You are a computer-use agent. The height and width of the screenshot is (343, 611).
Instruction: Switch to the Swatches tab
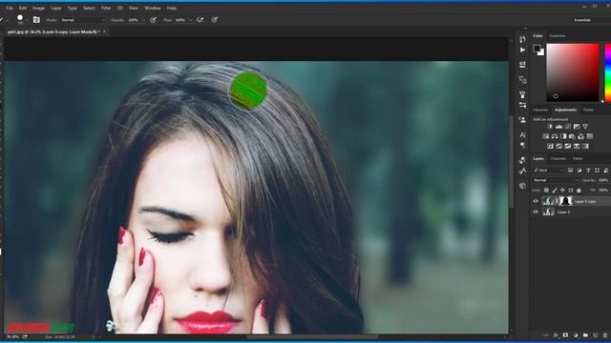pos(558,36)
